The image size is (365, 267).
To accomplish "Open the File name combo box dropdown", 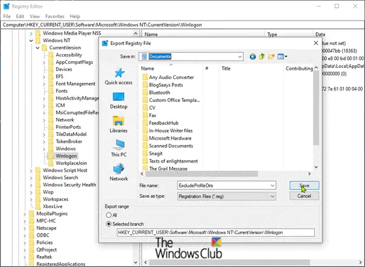I will [272, 186].
